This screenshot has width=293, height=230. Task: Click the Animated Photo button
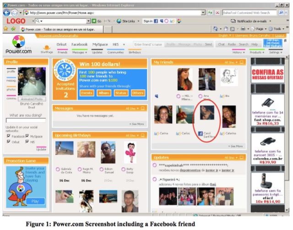click(32, 99)
